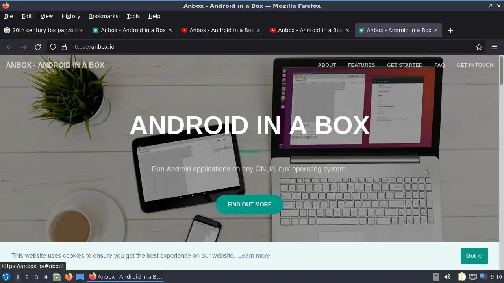Close the 20th century fox panzoid tab
The height and width of the screenshot is (283, 504).
[82, 30]
